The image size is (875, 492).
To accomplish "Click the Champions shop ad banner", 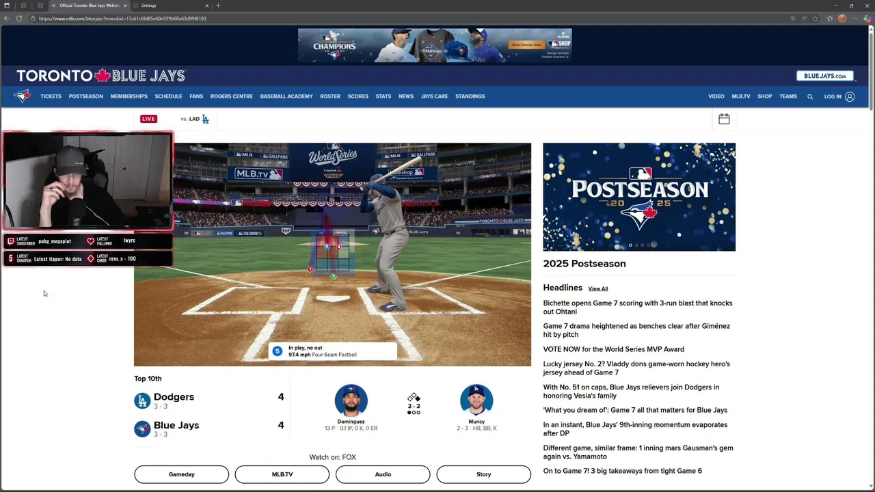I will pyautogui.click(x=435, y=45).
